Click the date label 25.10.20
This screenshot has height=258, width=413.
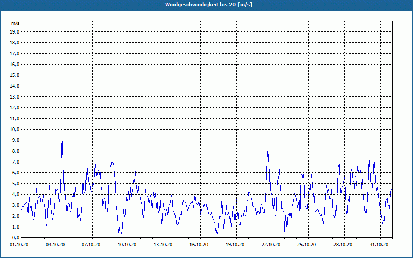pos(307,245)
